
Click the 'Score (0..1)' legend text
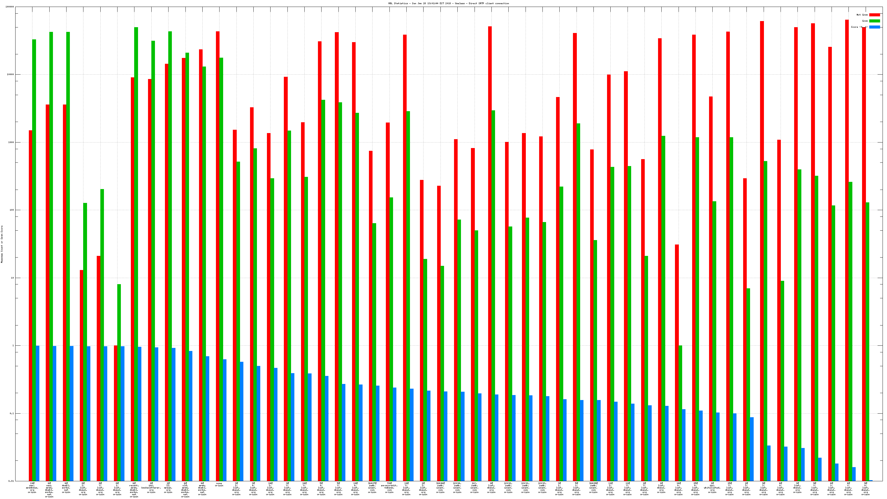point(859,27)
